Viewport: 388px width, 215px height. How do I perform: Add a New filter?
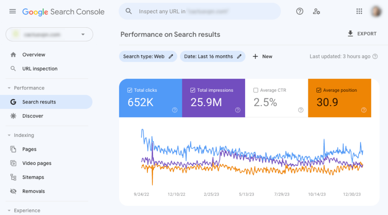tap(263, 56)
